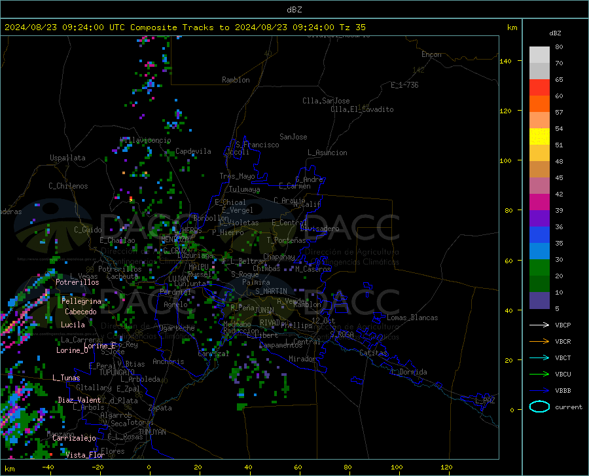
Task: Click the Clla.El_Cavadito label
Action: tap(362, 109)
